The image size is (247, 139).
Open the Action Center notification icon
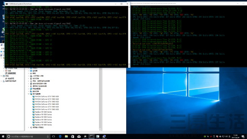point(243,136)
